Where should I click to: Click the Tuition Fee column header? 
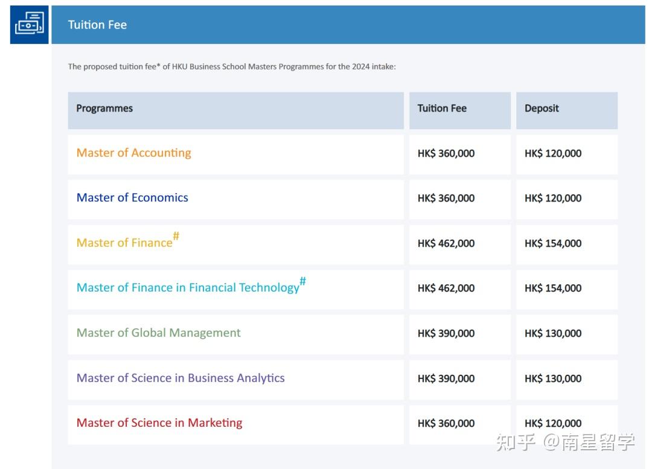click(442, 109)
